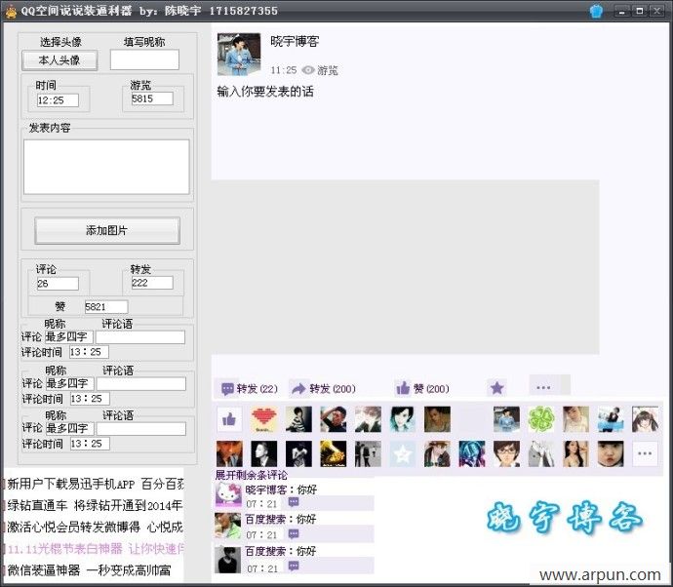This screenshot has width=673, height=587.
Task: Edit the 时间 field showing 12:25
Action: pos(58,100)
